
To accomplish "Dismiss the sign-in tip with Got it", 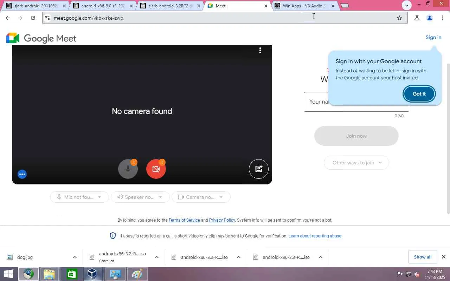I will (419, 94).
